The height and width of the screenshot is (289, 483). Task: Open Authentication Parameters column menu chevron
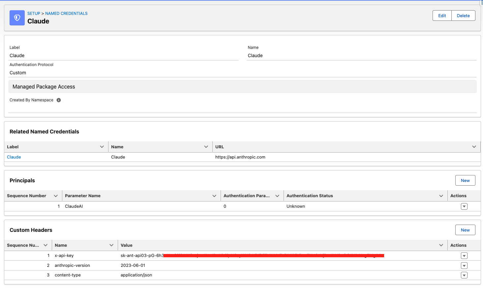coord(277,196)
